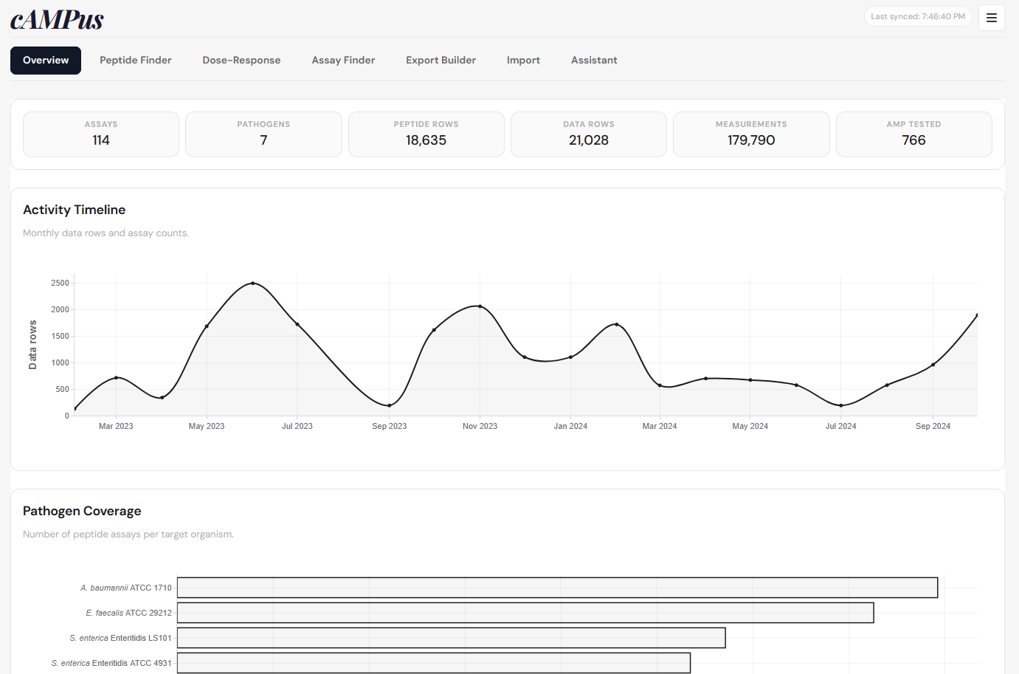The height and width of the screenshot is (674, 1019).
Task: Select the active Overview tab
Action: 45,60
